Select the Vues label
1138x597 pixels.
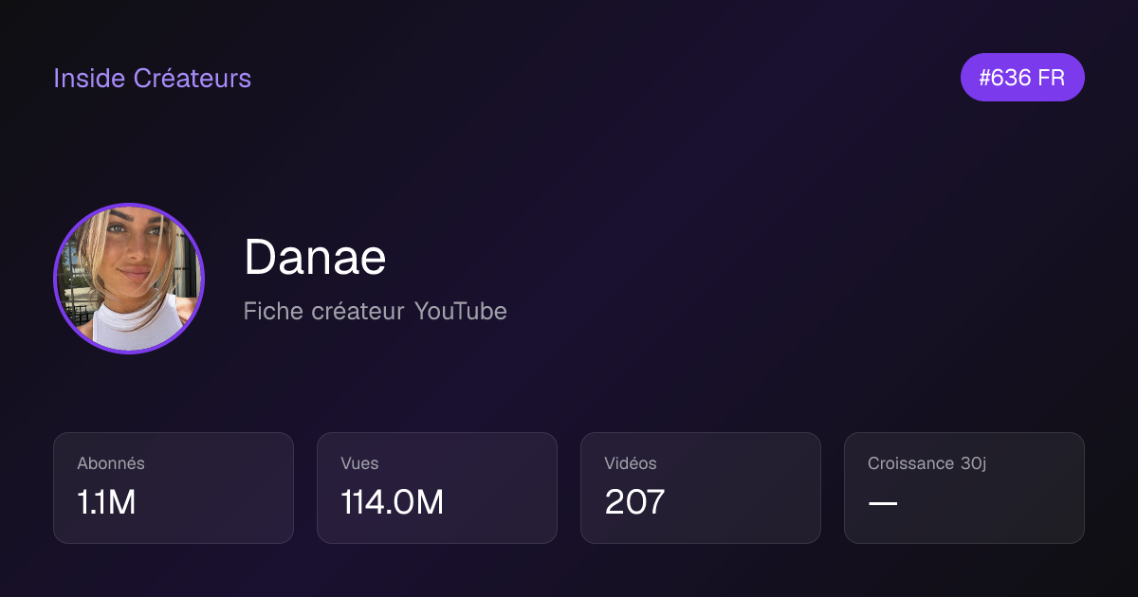[x=359, y=463]
